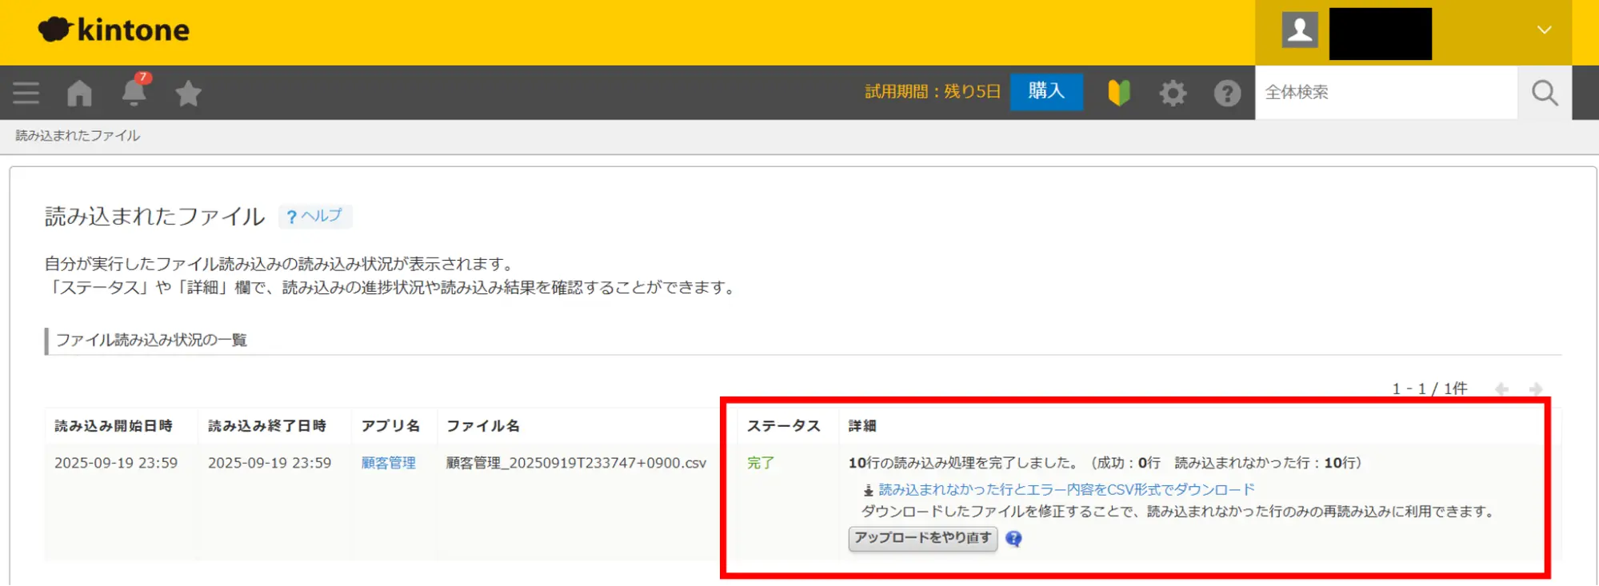Download the error rows CSV link
Screen dimensions: 1599x586
[x=1065, y=489]
